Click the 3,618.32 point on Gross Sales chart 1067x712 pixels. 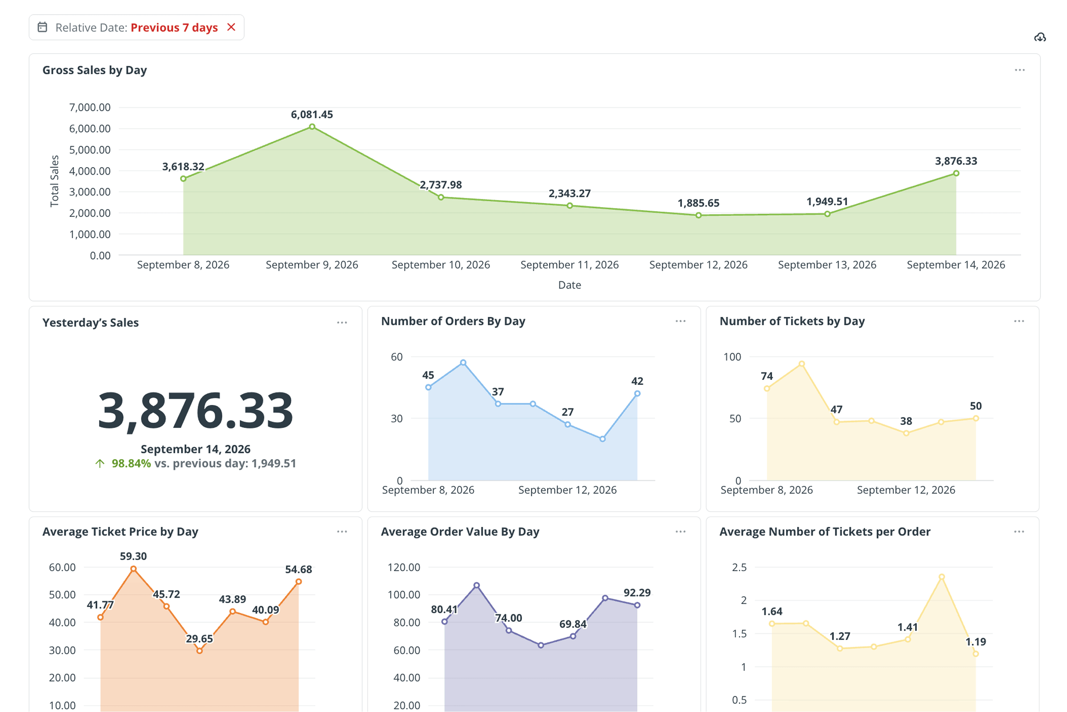click(x=183, y=179)
